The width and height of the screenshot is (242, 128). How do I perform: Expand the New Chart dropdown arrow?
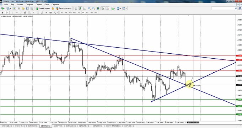coord(5,9)
